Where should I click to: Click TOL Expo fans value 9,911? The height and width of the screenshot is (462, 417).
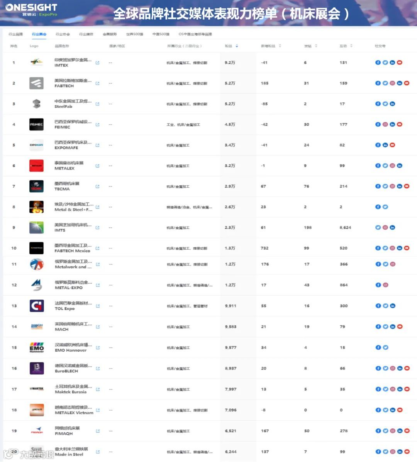coord(231,306)
